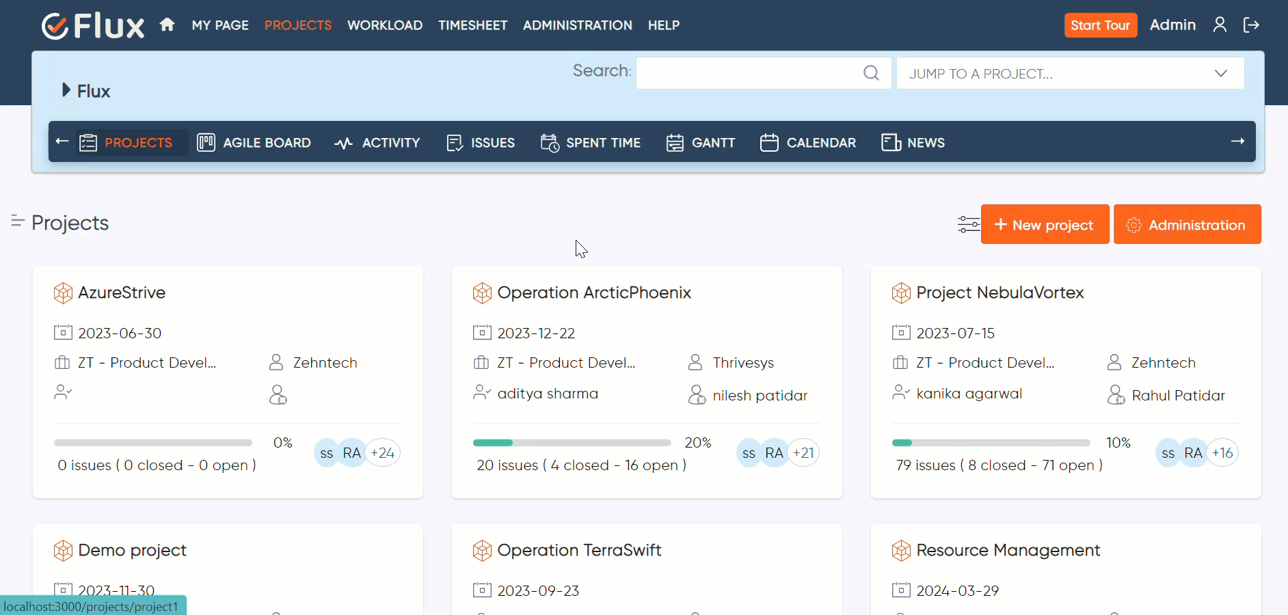The width and height of the screenshot is (1288, 615).
Task: Open the Jump to a Project dropdown
Action: click(1070, 73)
